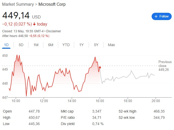Show the 1M price chart
174x130 pixels.
pyautogui.click(x=36, y=45)
